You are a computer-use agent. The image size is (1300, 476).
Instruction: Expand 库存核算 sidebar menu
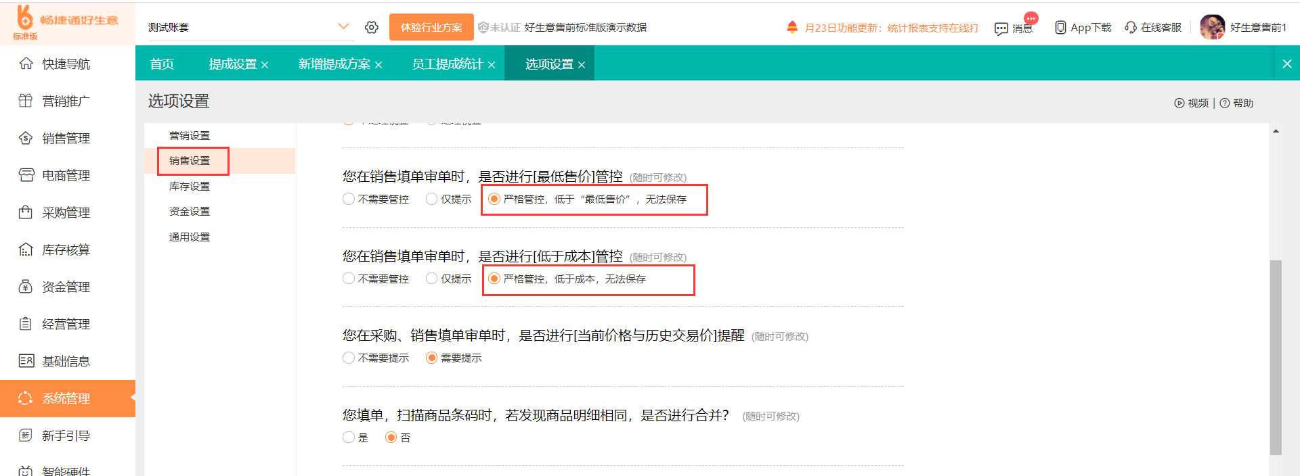66,249
